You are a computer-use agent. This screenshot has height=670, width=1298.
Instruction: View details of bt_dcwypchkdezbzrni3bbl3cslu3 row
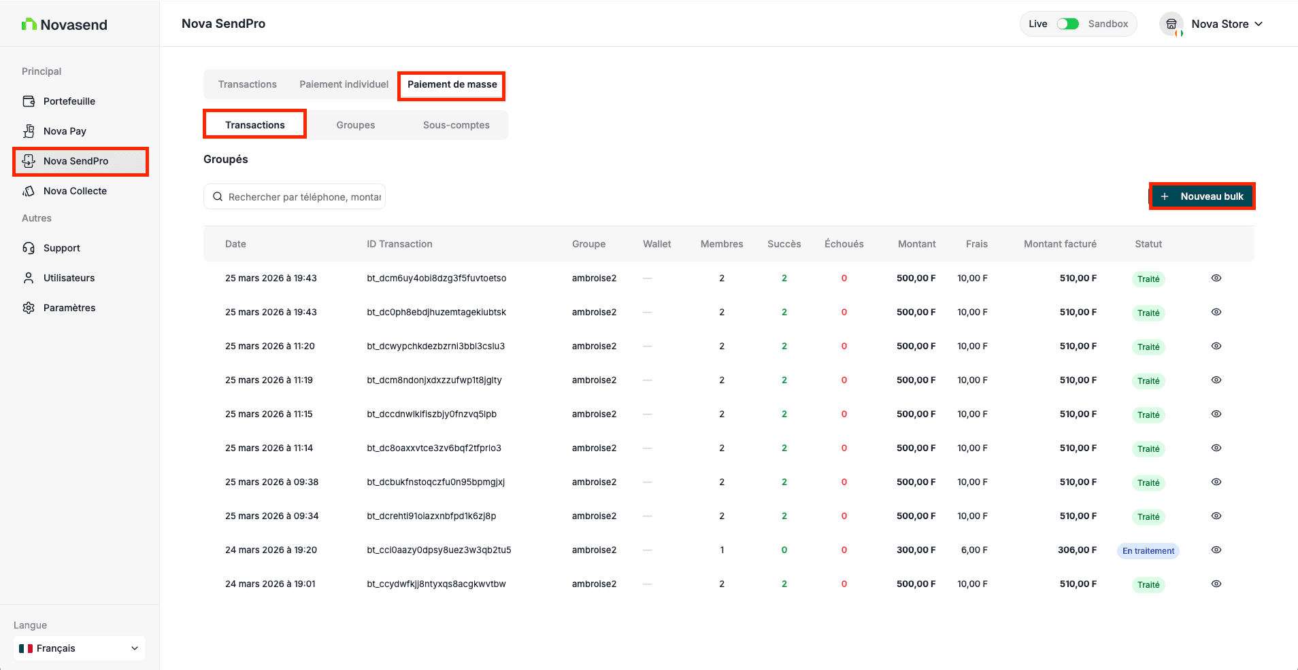point(1216,346)
